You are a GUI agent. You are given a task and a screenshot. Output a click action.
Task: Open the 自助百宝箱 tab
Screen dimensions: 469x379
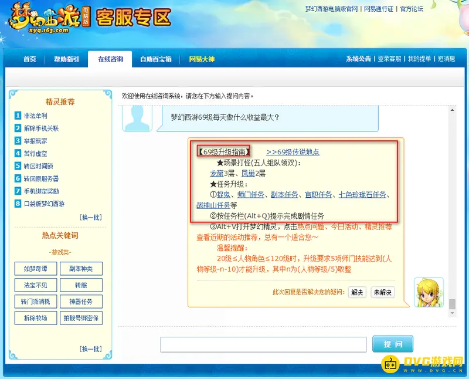pos(156,59)
